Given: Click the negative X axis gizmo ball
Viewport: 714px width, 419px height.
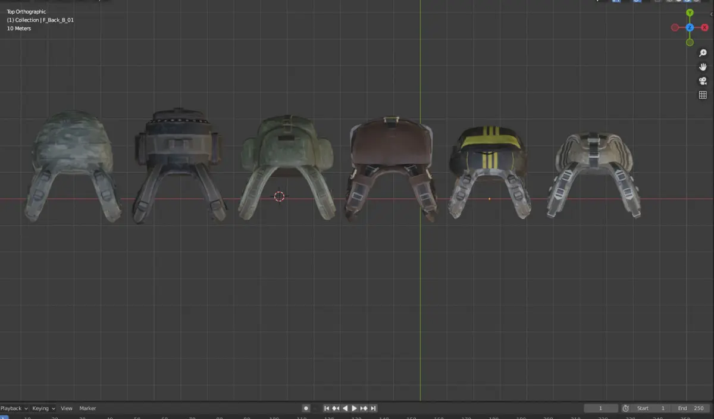Looking at the screenshot, I should (675, 27).
